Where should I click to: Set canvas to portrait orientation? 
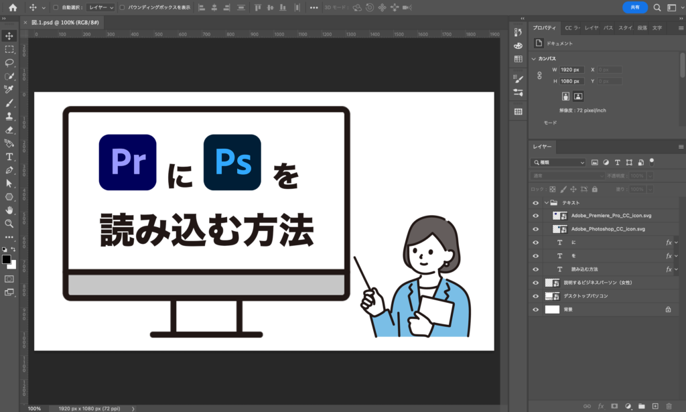point(565,96)
